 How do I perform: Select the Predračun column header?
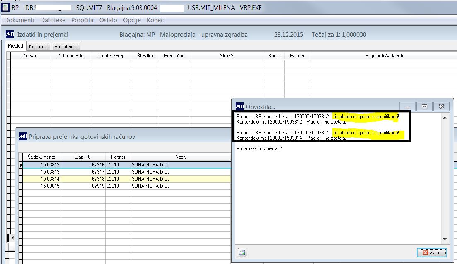[x=174, y=55]
